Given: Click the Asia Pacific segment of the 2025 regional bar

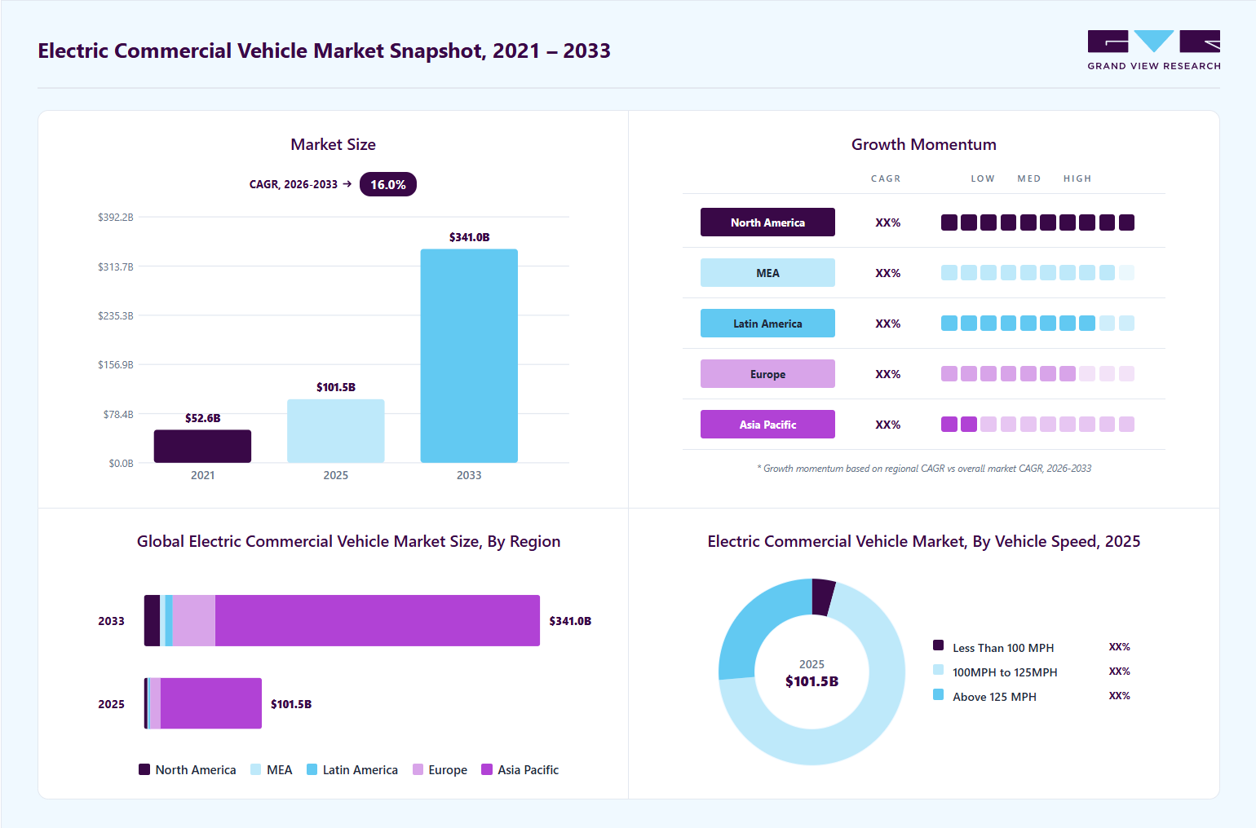Looking at the screenshot, I should tap(211, 703).
